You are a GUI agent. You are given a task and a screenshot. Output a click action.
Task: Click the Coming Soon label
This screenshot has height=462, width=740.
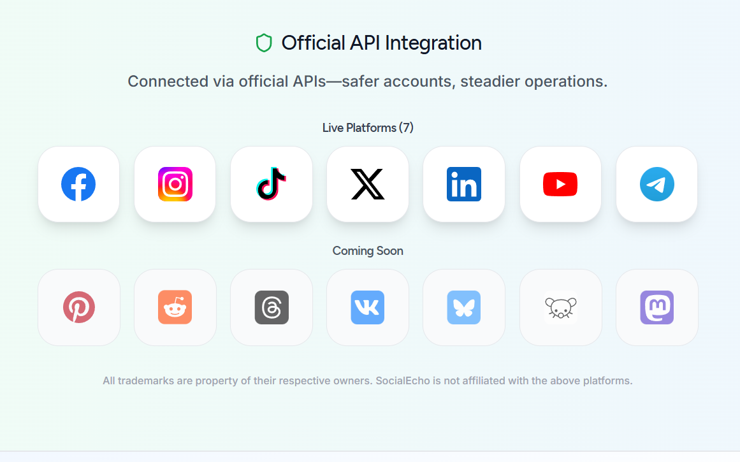click(x=368, y=250)
